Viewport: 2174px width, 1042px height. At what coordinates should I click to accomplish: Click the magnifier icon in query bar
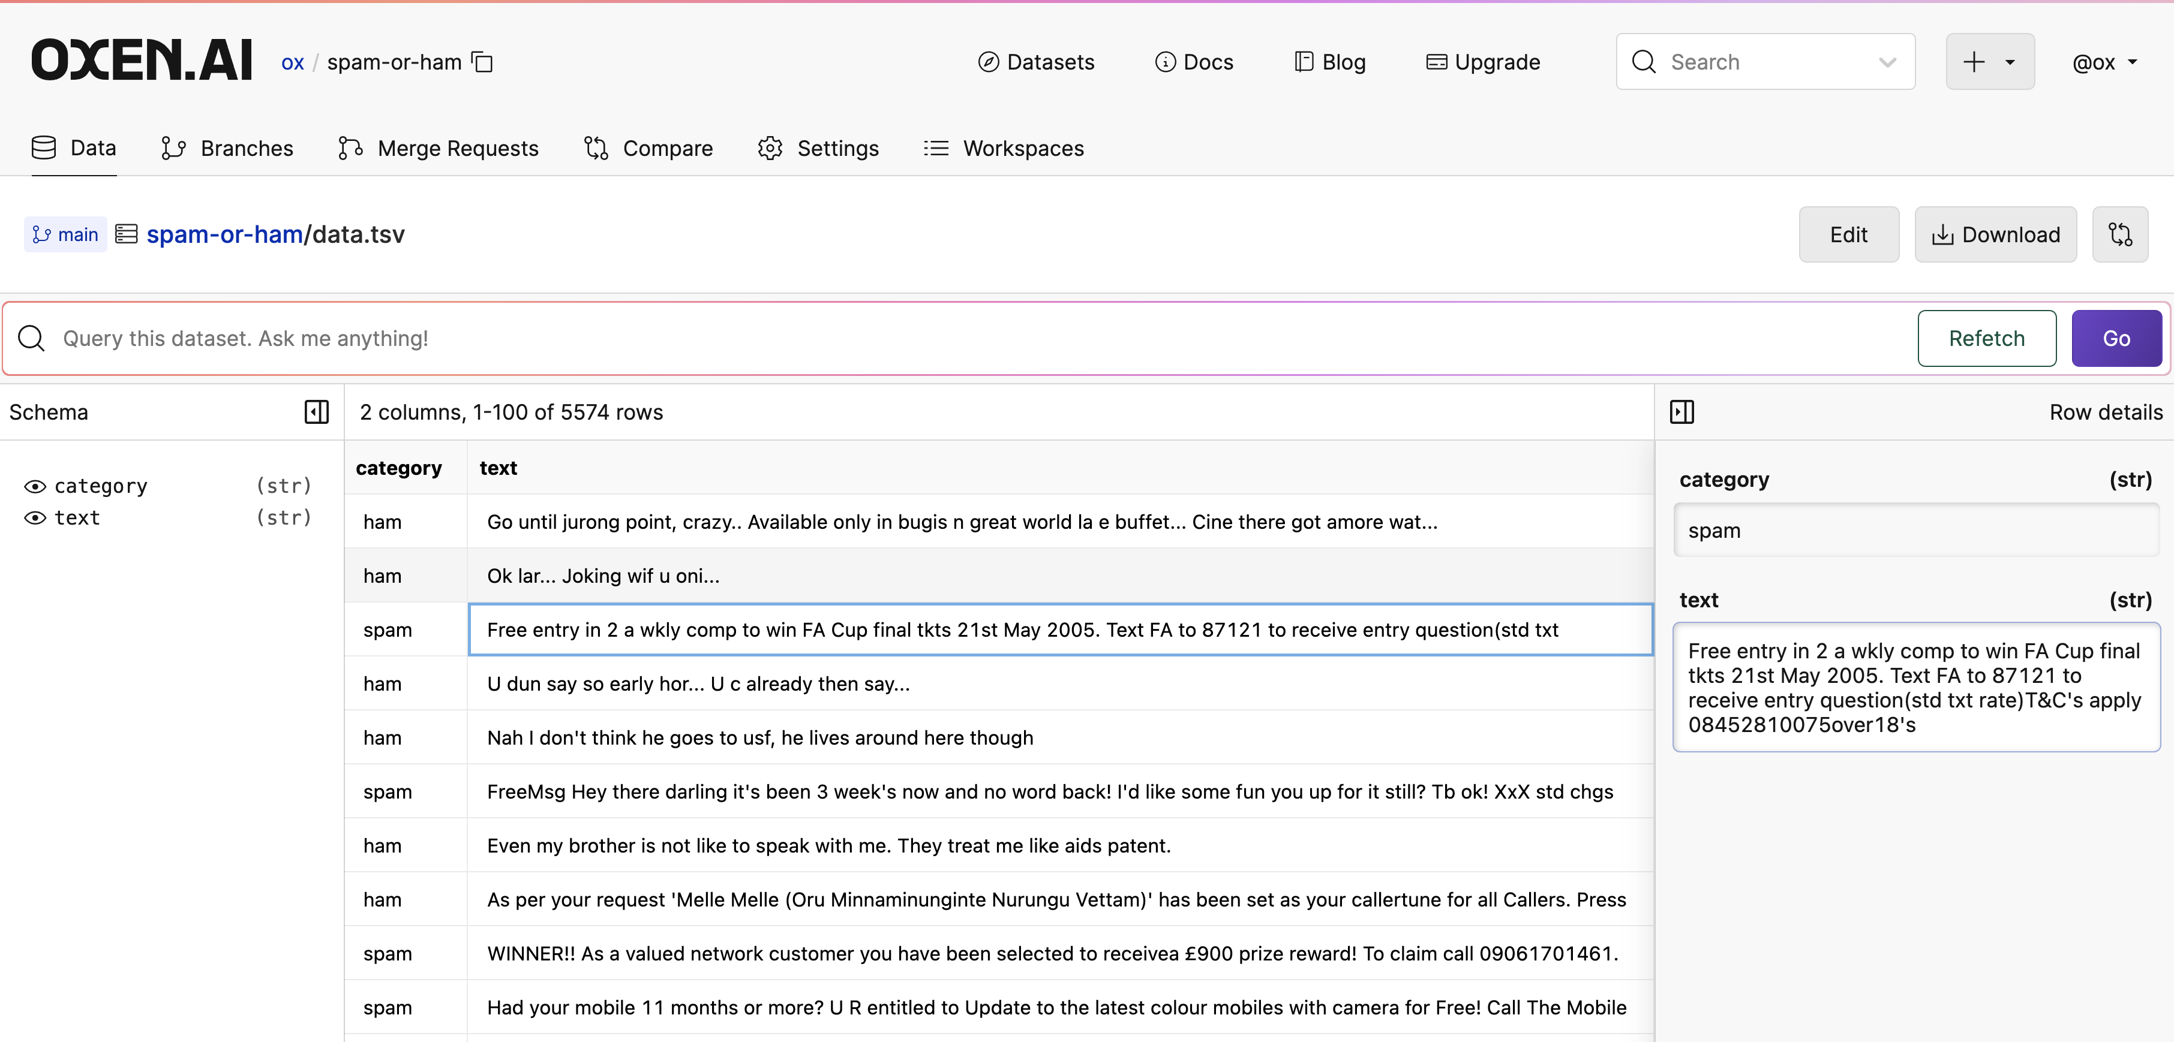[x=32, y=338]
